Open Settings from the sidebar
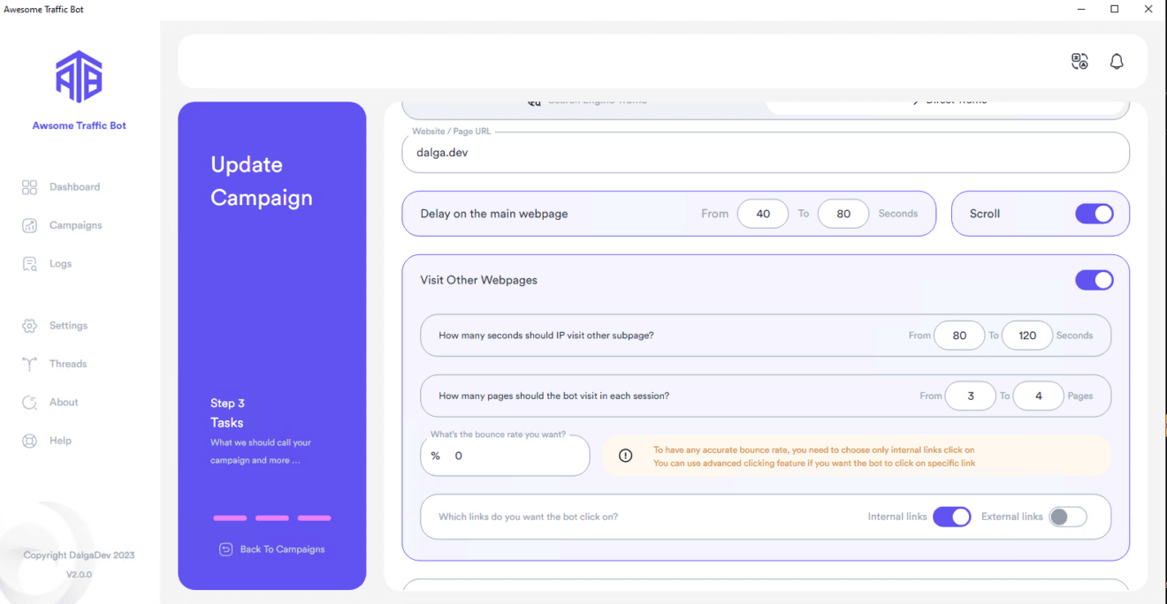 tap(65, 325)
